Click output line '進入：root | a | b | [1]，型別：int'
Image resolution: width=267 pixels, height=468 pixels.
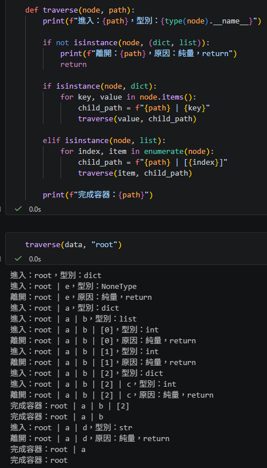point(85,351)
